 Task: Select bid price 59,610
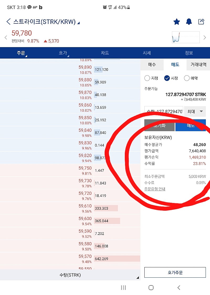[x=85, y=206]
